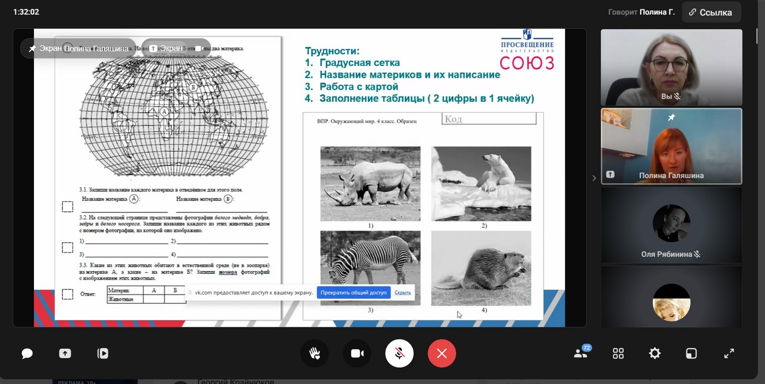
Task: Toggle the camera video button
Action: (357, 353)
